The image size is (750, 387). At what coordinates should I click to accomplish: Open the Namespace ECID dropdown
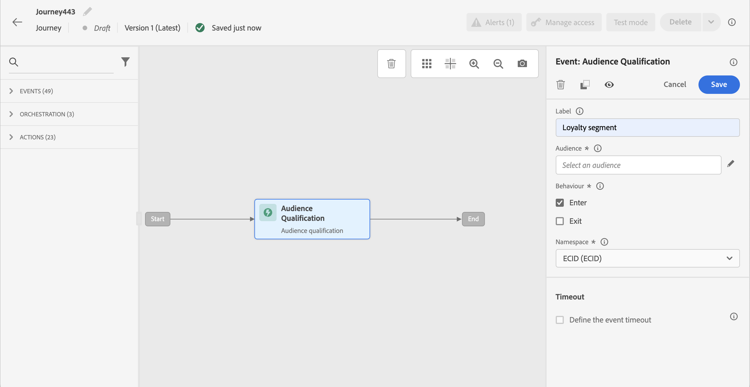(647, 258)
